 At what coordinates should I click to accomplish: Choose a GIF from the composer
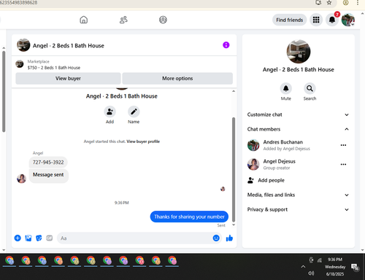50,238
